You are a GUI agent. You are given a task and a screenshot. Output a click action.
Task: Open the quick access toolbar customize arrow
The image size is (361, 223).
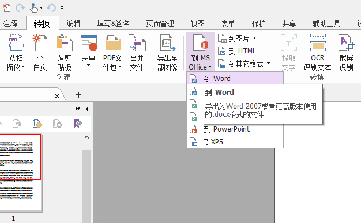(62, 8)
